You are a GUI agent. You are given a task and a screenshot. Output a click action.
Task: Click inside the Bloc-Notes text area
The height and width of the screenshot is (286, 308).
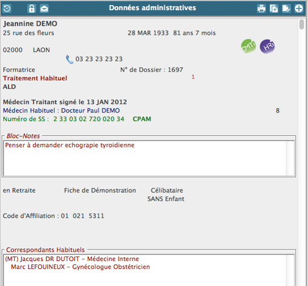145,158
